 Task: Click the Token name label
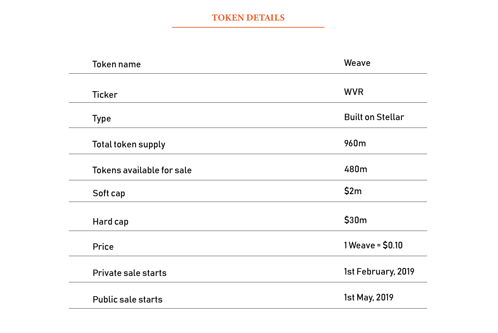116,64
